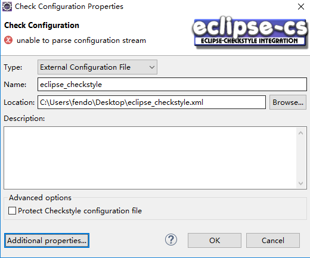Click inside the Description text area
This screenshot has height=258, width=310.
[150, 158]
